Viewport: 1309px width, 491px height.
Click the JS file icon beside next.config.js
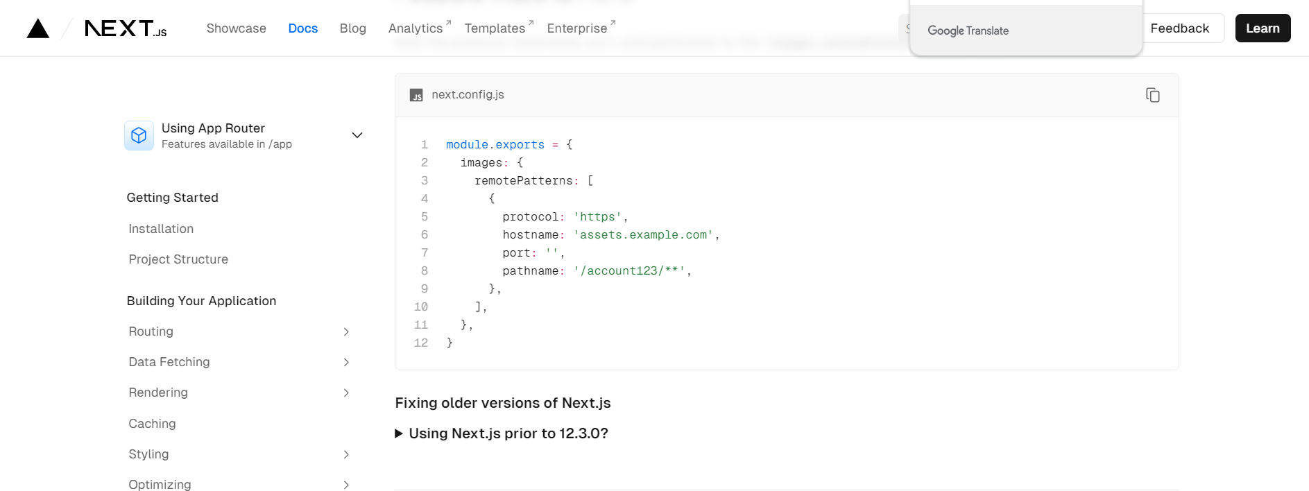(416, 95)
